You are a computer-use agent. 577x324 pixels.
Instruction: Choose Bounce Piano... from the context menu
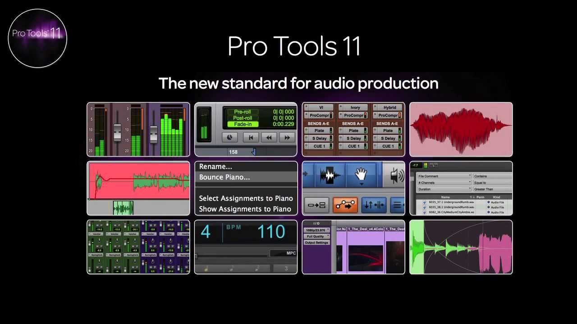224,177
